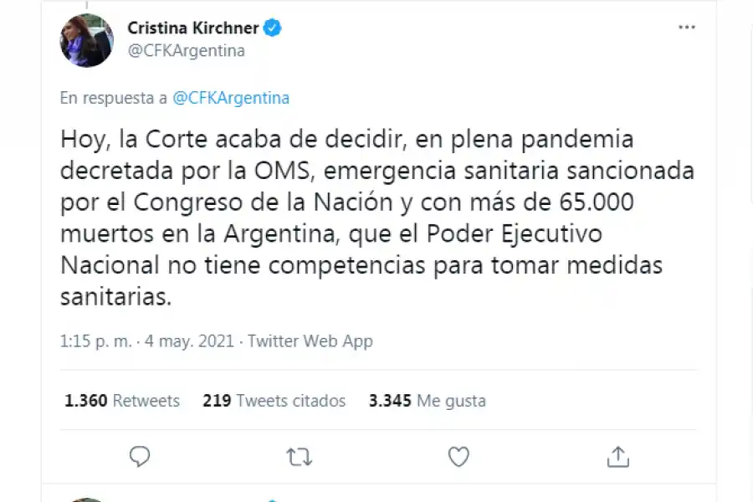This screenshot has width=753, height=502.
Task: Like the tweet with the heart icon
Action: pyautogui.click(x=458, y=457)
